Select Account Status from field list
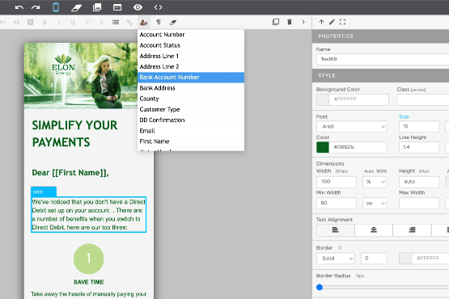 191,45
